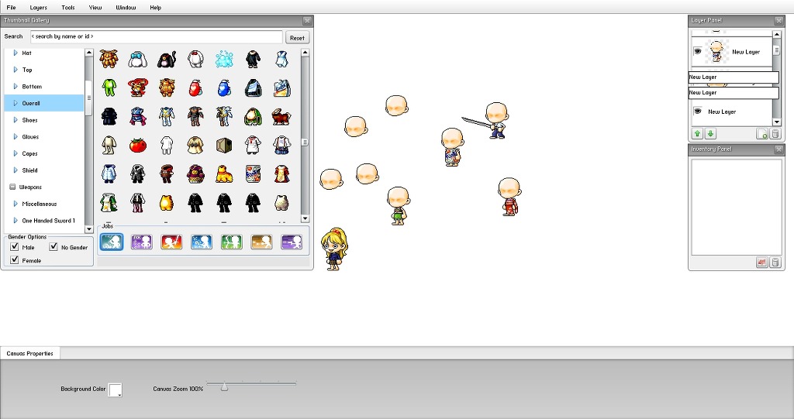This screenshot has width=794, height=419.
Task: Select the red warrior job filter icon
Action: point(171,242)
